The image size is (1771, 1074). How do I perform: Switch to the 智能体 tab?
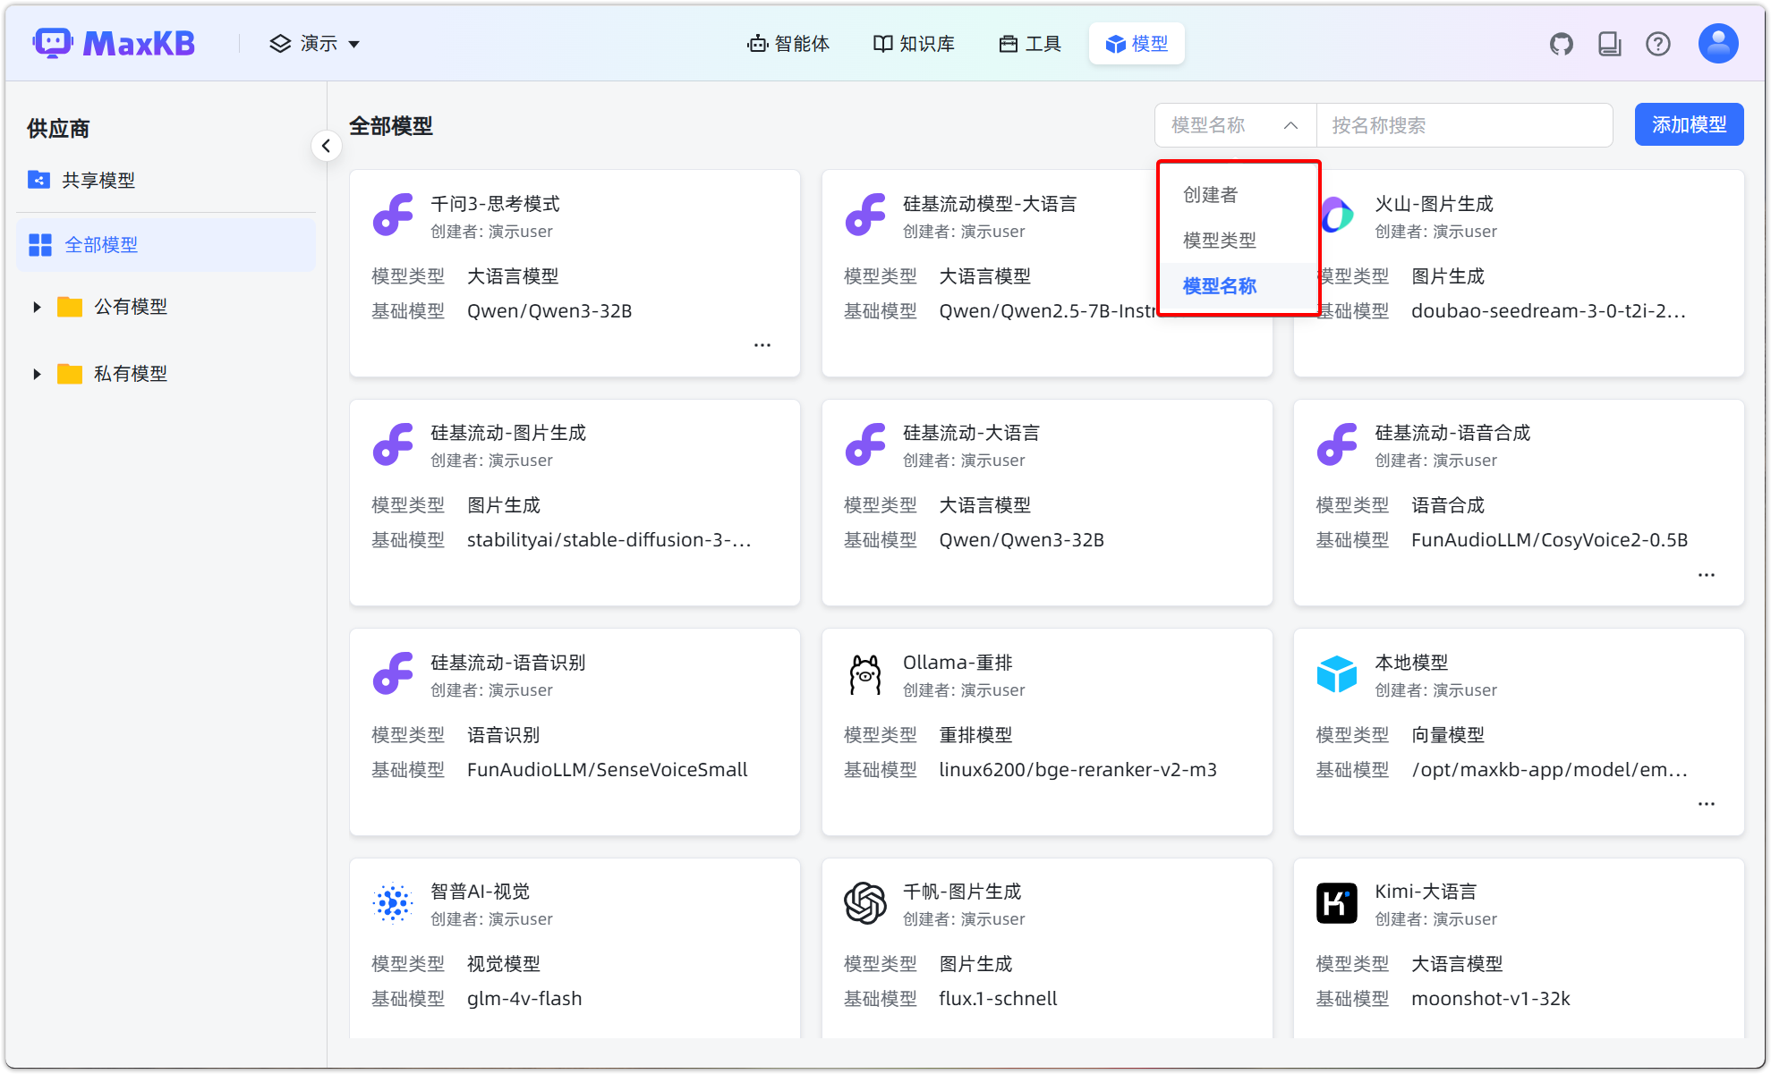click(x=788, y=44)
